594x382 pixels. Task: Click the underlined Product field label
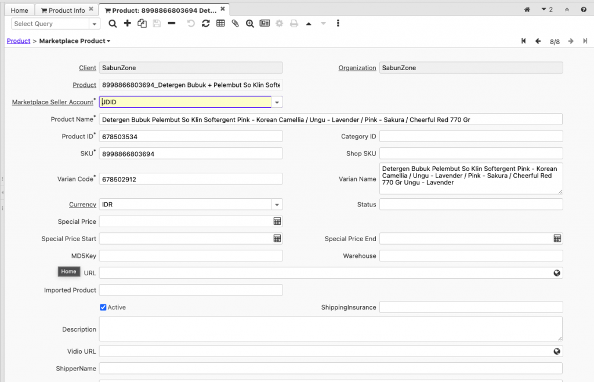85,85
